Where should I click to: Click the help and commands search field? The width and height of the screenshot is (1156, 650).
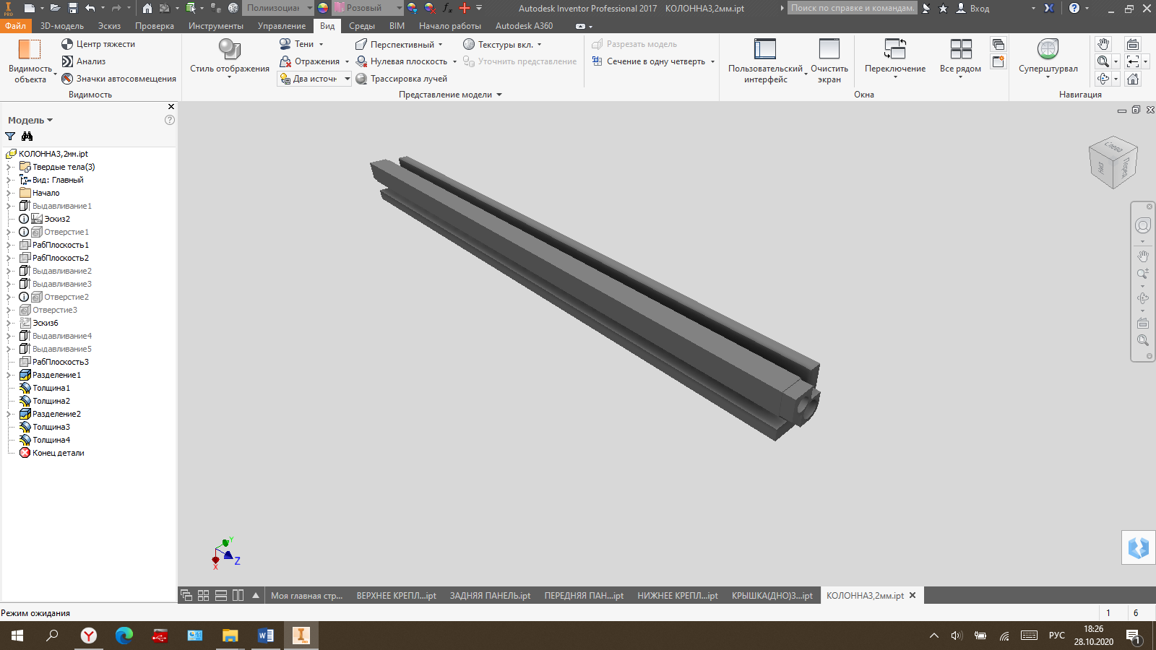pyautogui.click(x=853, y=8)
